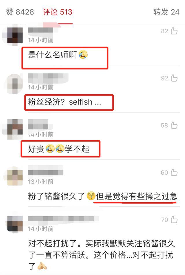Viewport: 185px width, 275px height.
Task: Tap thumbs-up on the 92-like comment
Action: coord(174,78)
